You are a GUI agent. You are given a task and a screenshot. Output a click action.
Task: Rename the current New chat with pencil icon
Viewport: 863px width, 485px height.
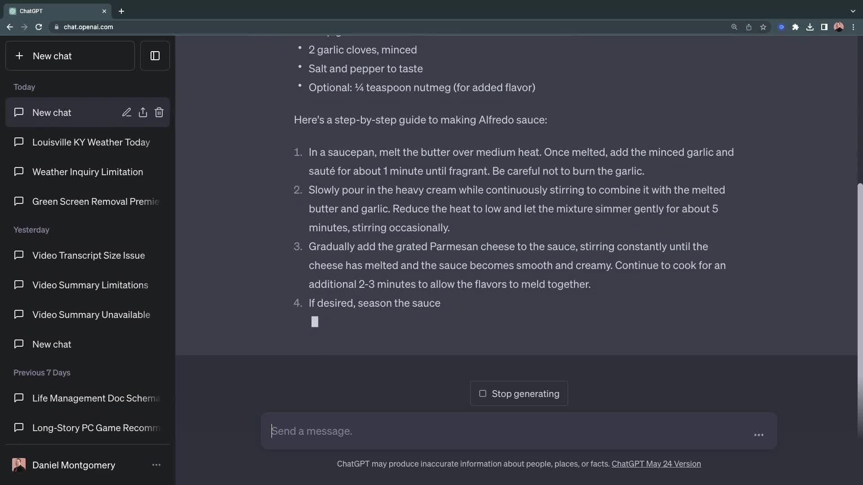click(126, 112)
